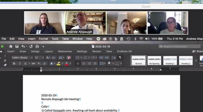Sort text with the A-Z icon
The width and height of the screenshot is (203, 112).
114,58
